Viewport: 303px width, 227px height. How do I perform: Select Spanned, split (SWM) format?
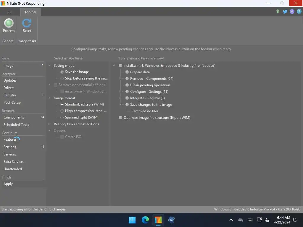(62, 117)
